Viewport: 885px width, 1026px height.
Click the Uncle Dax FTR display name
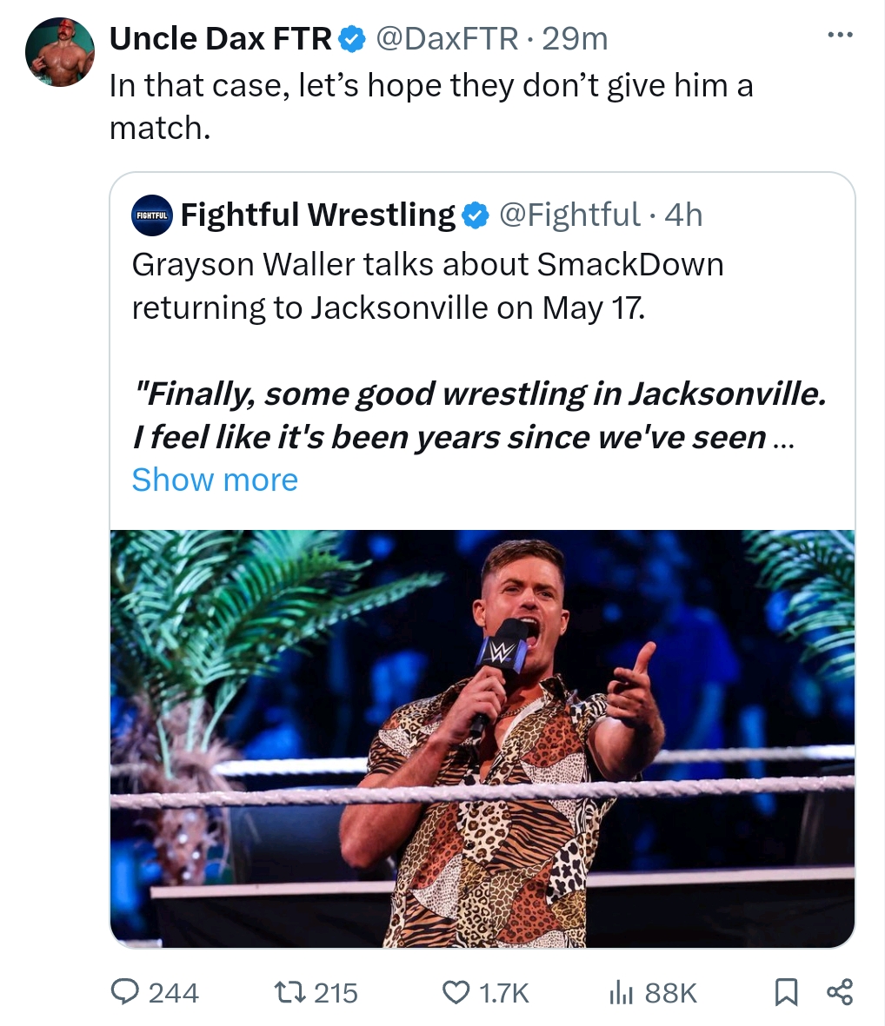[221, 38]
